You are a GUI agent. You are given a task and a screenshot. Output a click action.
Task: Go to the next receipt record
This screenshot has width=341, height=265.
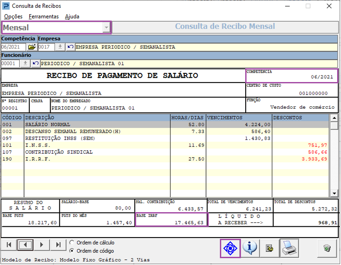[x=42, y=245]
